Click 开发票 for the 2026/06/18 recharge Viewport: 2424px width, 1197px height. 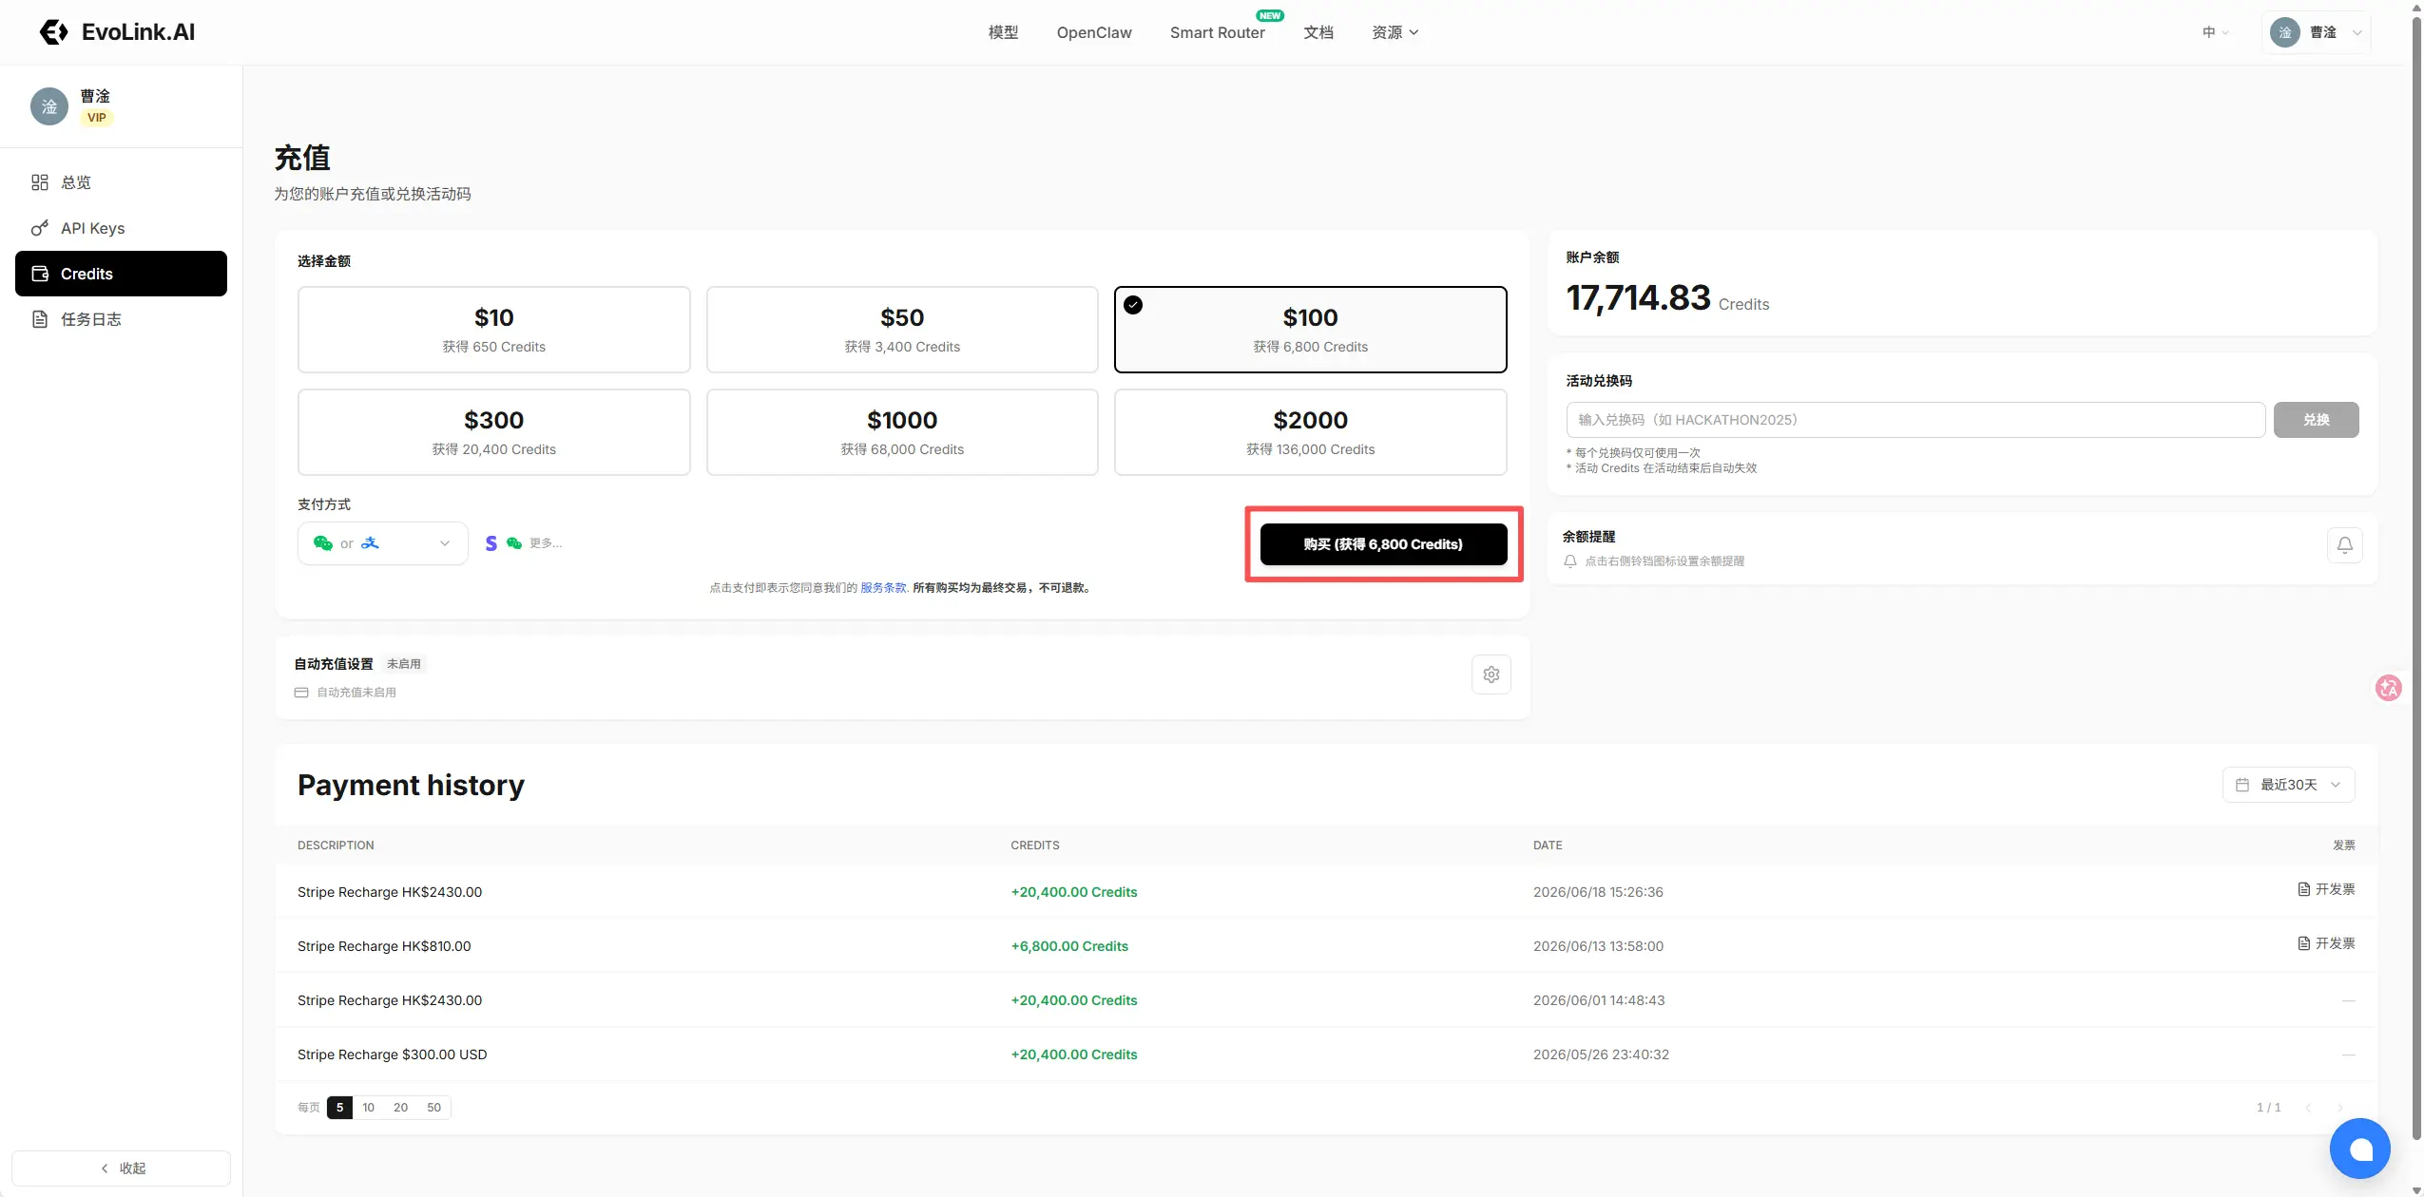(2326, 889)
